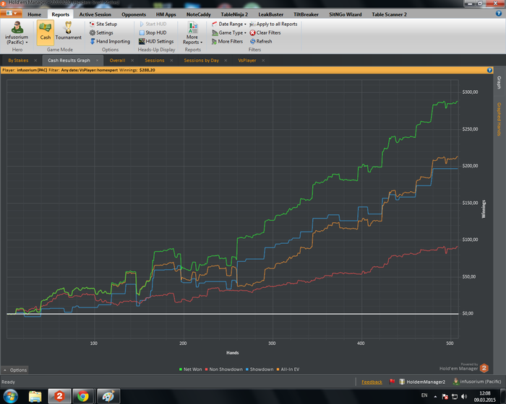Open ribbon help icon
Viewport: 506px width, 404px height.
[x=499, y=13]
